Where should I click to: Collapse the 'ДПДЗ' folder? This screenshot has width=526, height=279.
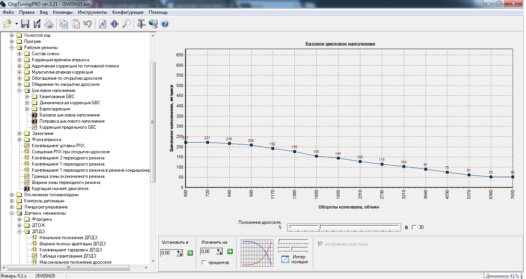(x=20, y=231)
